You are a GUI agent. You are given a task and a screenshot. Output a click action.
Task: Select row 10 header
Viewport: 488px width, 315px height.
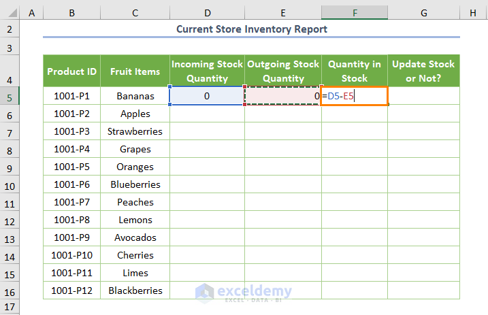click(10, 184)
